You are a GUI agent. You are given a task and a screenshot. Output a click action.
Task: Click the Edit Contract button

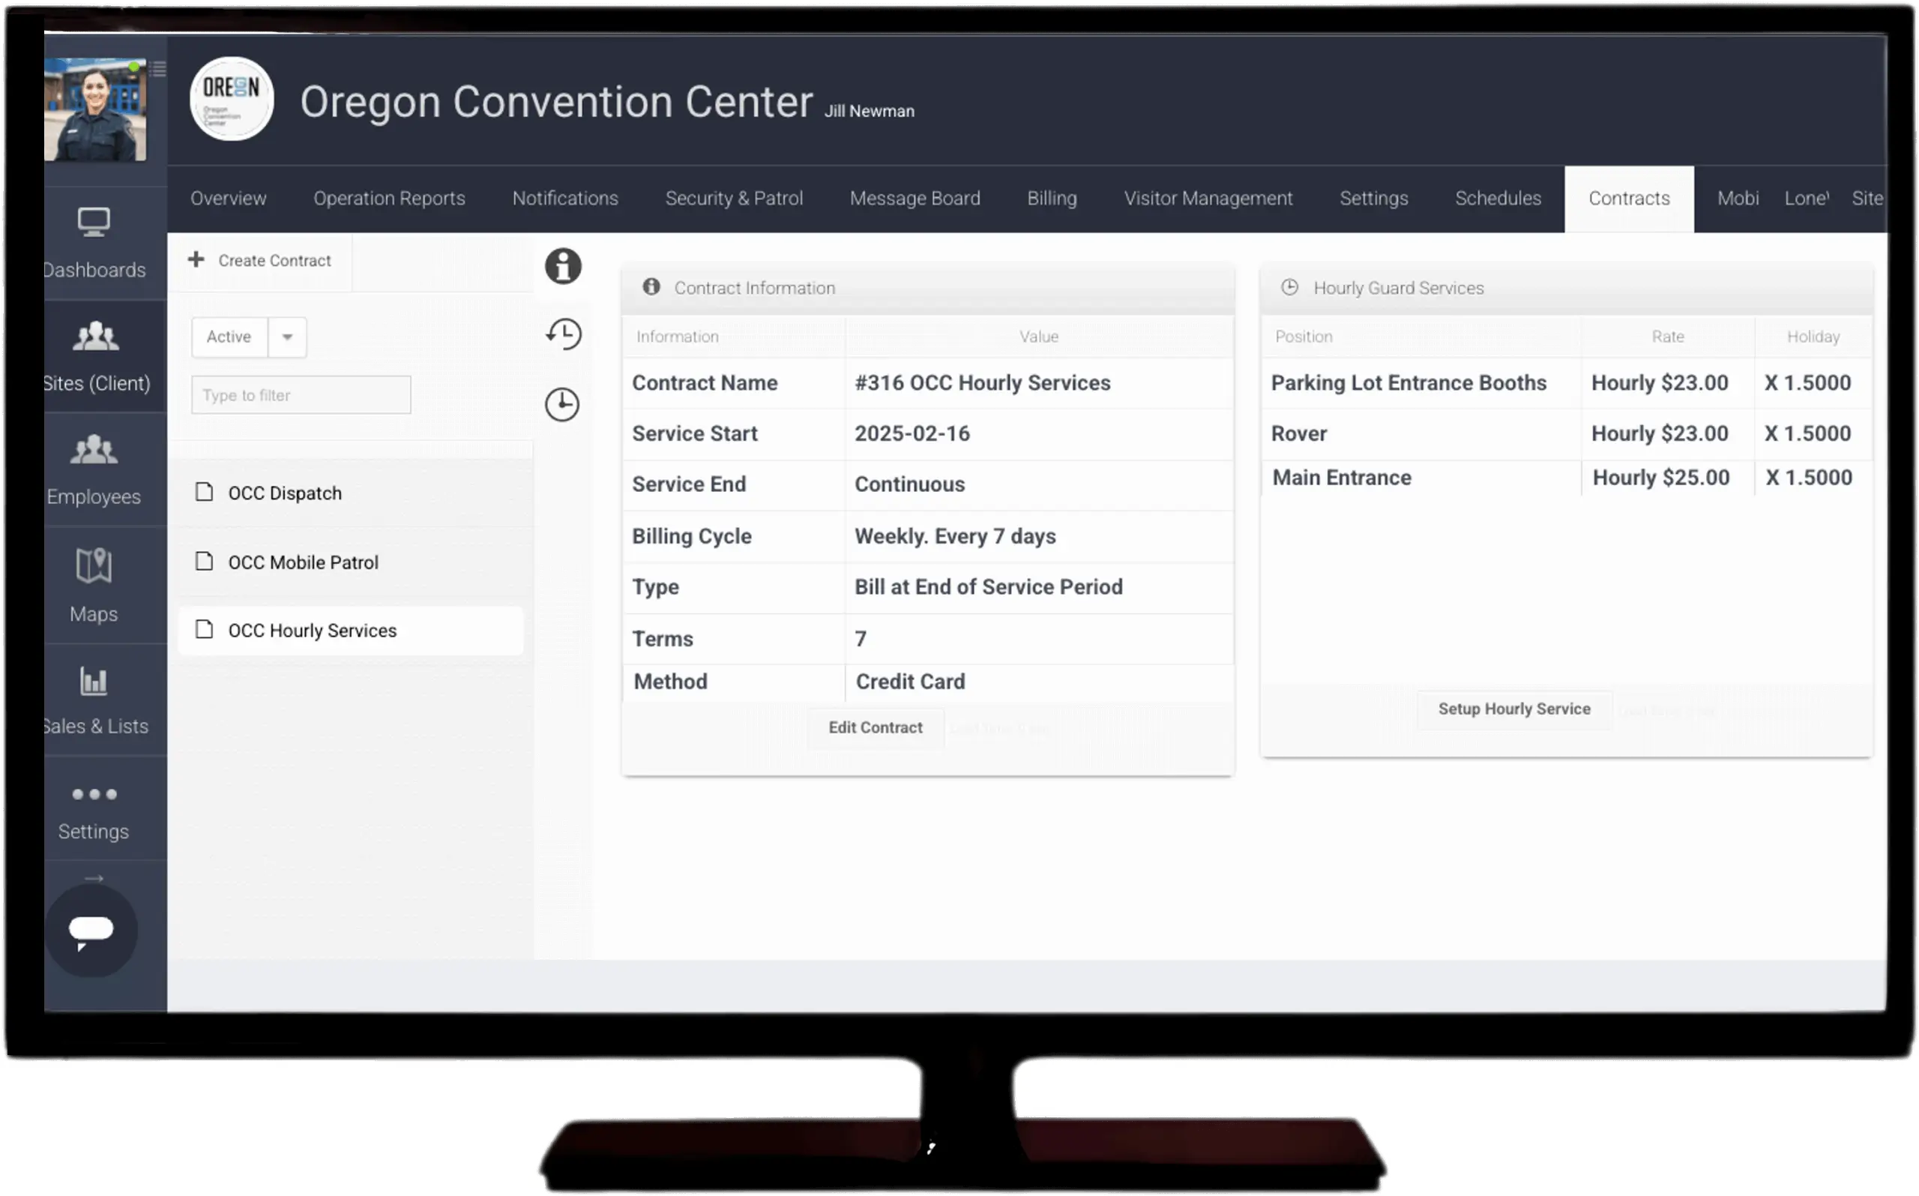[876, 728]
